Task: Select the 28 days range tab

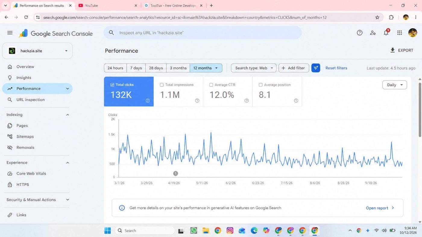Action: click(x=156, y=68)
